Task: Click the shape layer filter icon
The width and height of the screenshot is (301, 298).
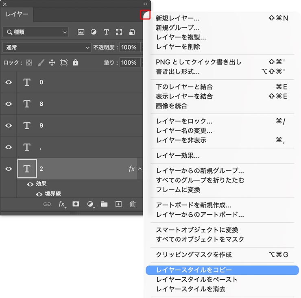Action: [x=119, y=32]
